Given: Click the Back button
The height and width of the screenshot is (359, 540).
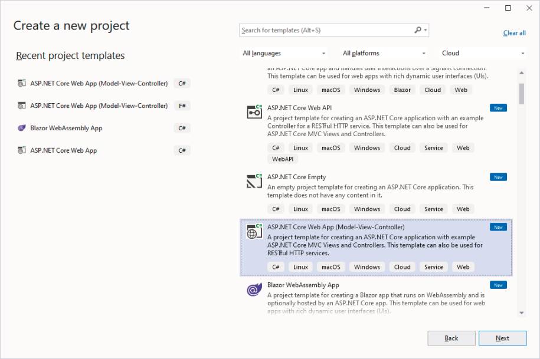Looking at the screenshot, I should pyautogui.click(x=451, y=338).
